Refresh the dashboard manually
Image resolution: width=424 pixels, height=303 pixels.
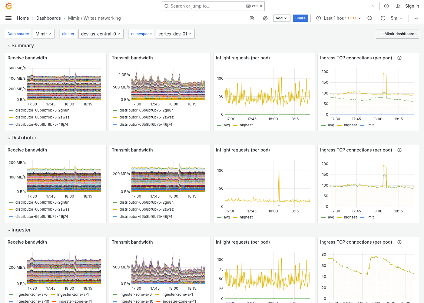tap(383, 18)
